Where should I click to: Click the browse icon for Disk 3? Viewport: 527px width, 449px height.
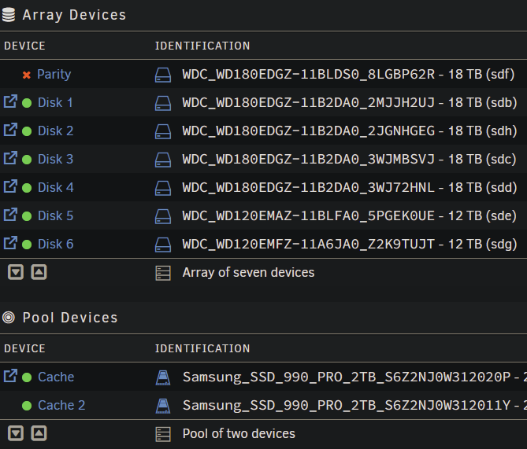click(10, 158)
